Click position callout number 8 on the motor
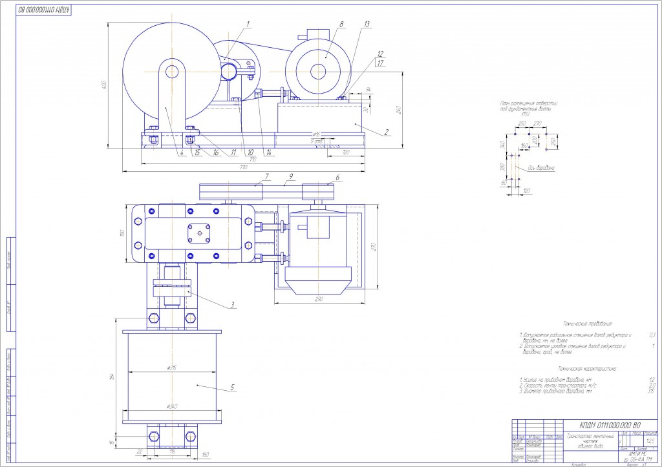Image resolution: width=662 pixels, height=467 pixels. (341, 24)
